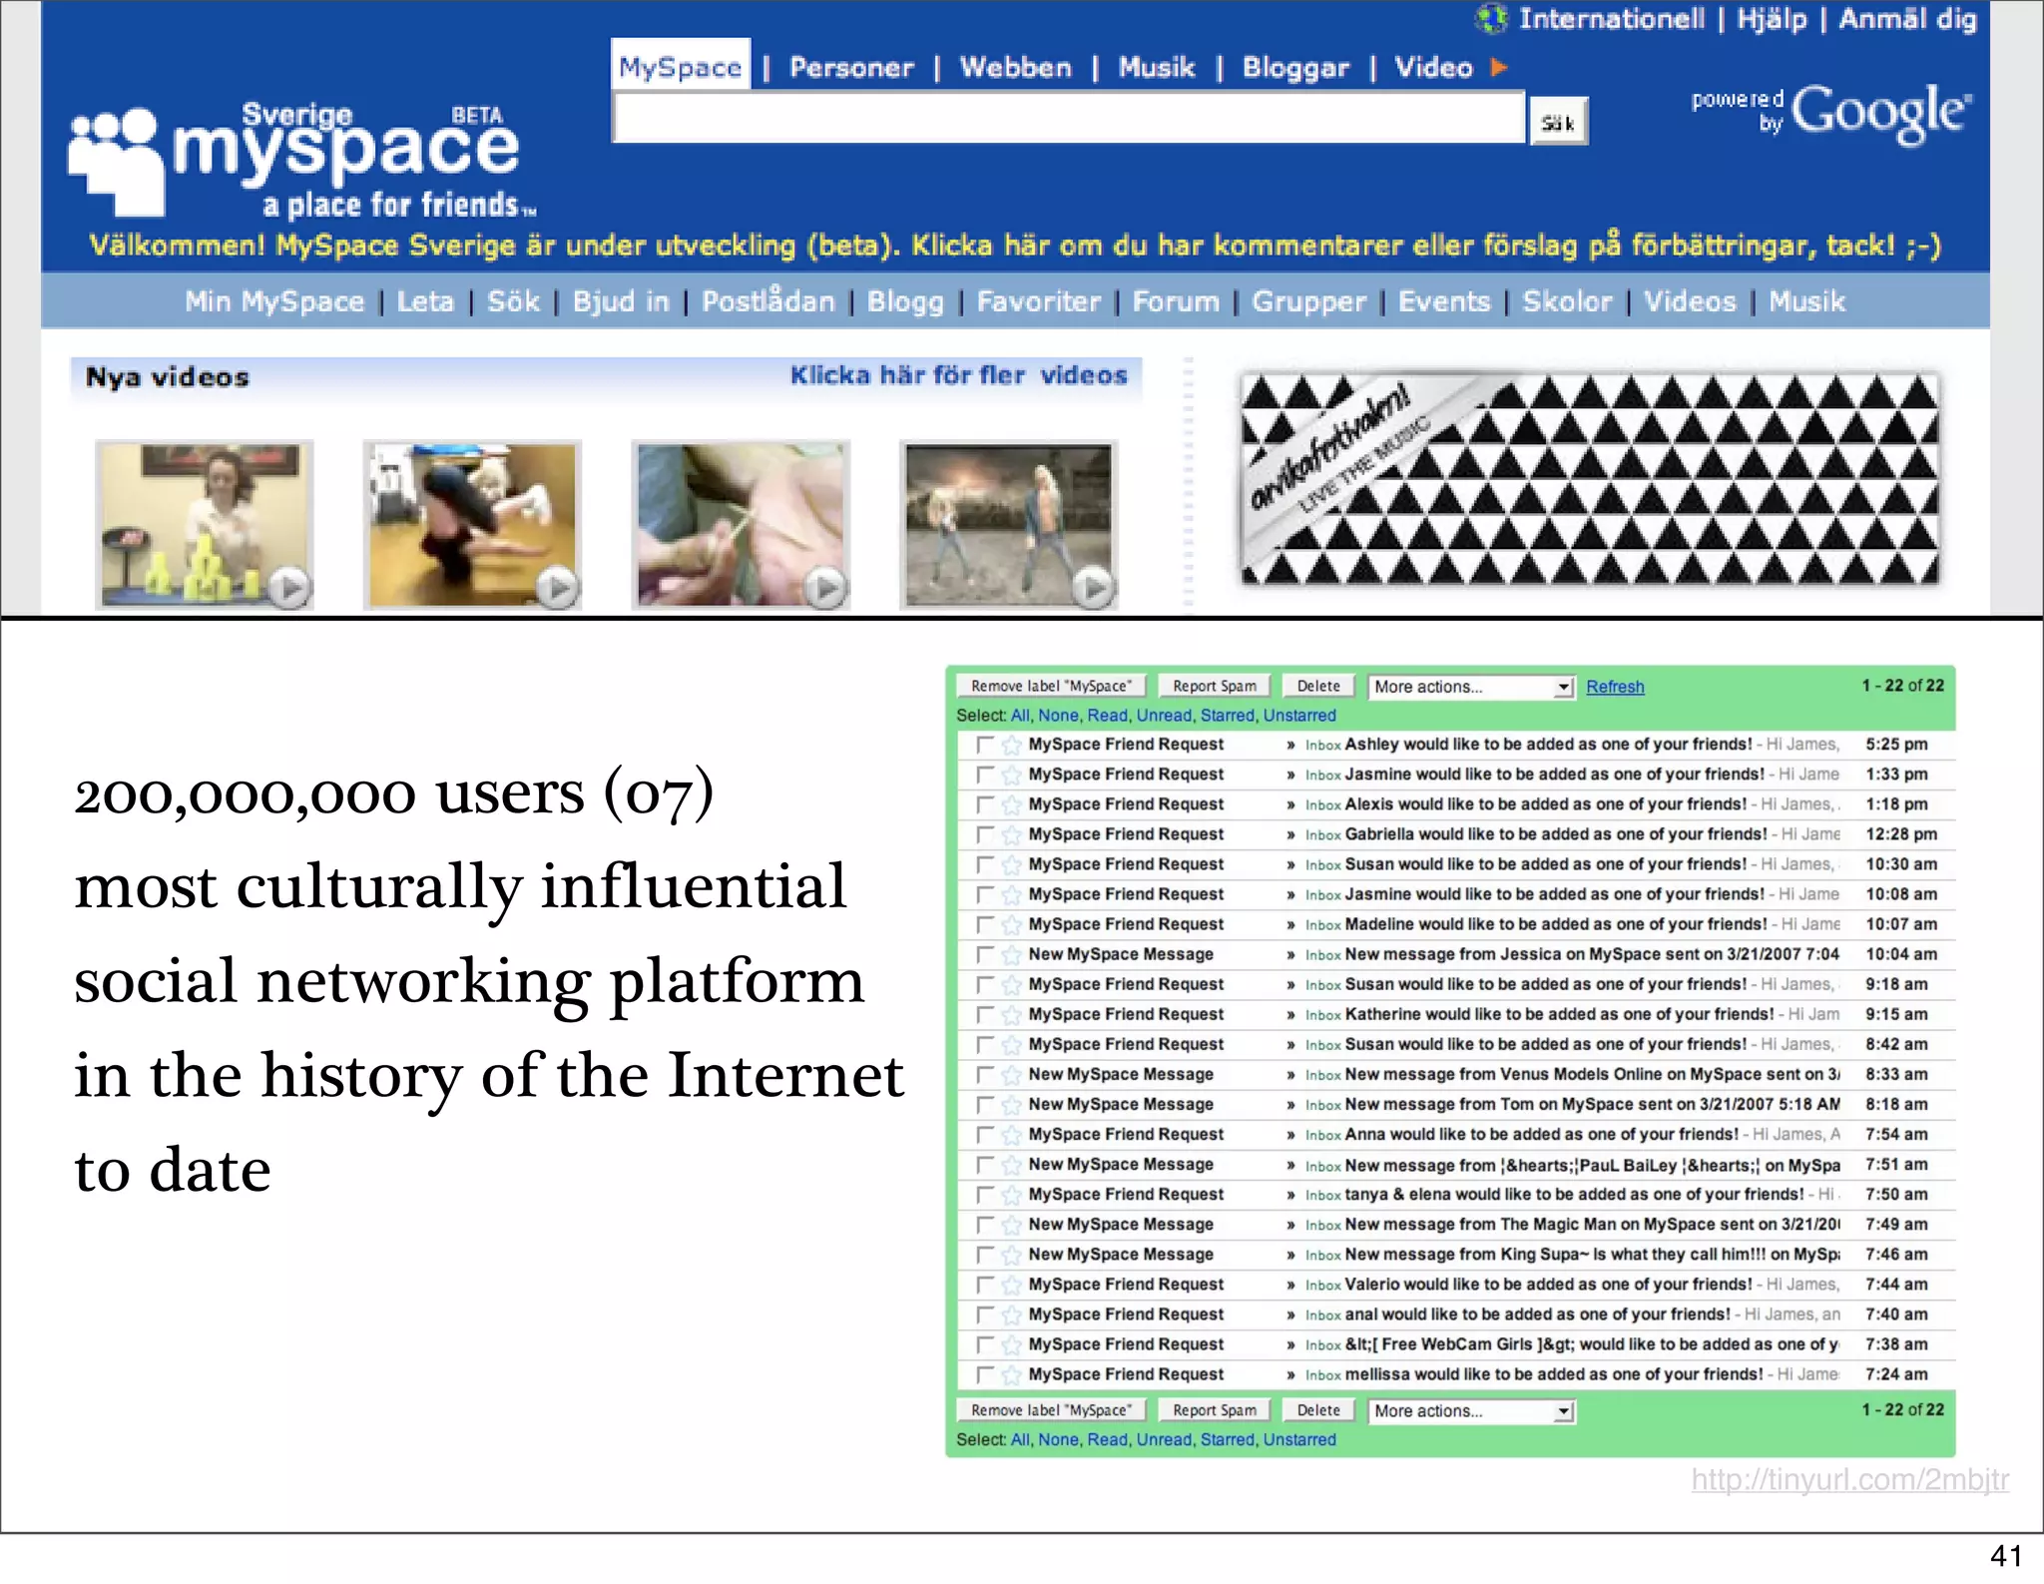This screenshot has width=2044, height=1584.
Task: Star the Gabriella friend request email
Action: [x=1011, y=834]
